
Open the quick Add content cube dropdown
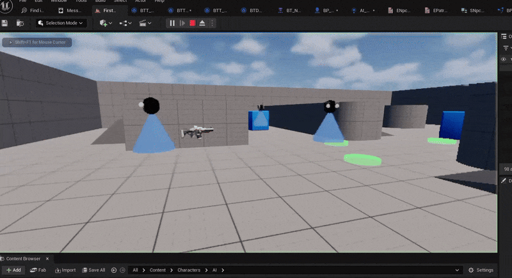click(x=106, y=23)
